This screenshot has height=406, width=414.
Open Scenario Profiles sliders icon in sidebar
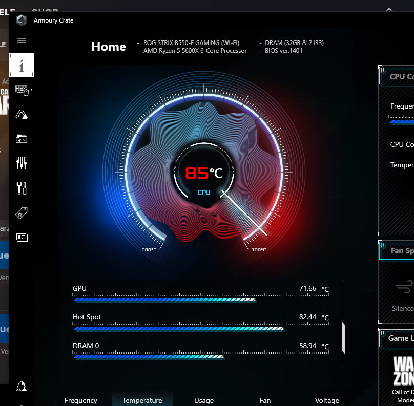point(22,163)
